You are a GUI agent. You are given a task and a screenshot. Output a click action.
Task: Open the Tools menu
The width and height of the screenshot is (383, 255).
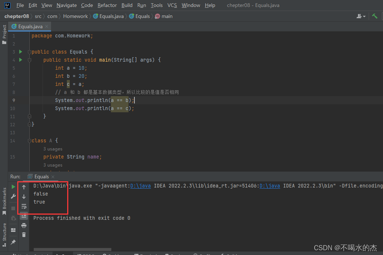(x=156, y=5)
